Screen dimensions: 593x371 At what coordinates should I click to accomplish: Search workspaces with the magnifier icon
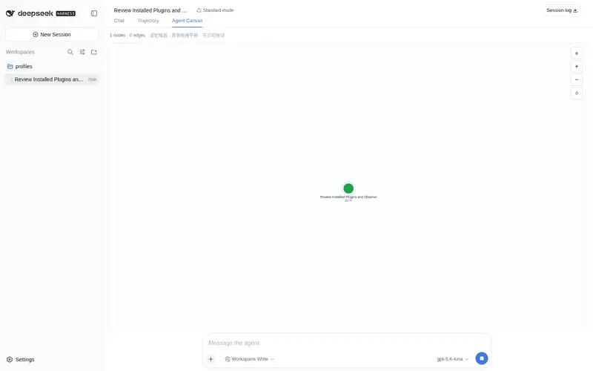click(x=70, y=52)
